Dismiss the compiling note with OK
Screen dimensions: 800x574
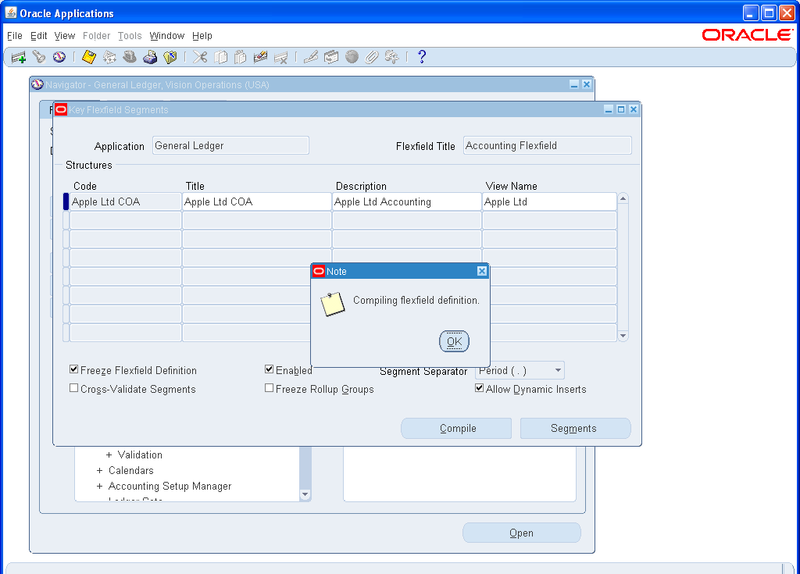tap(454, 341)
